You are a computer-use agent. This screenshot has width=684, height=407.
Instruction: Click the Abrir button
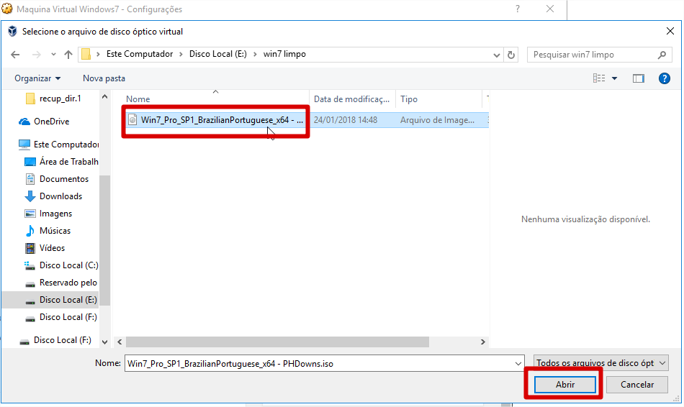point(565,385)
